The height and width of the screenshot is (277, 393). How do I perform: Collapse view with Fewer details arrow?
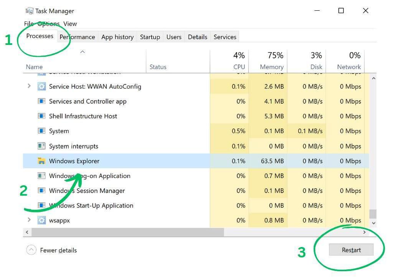coord(31,250)
